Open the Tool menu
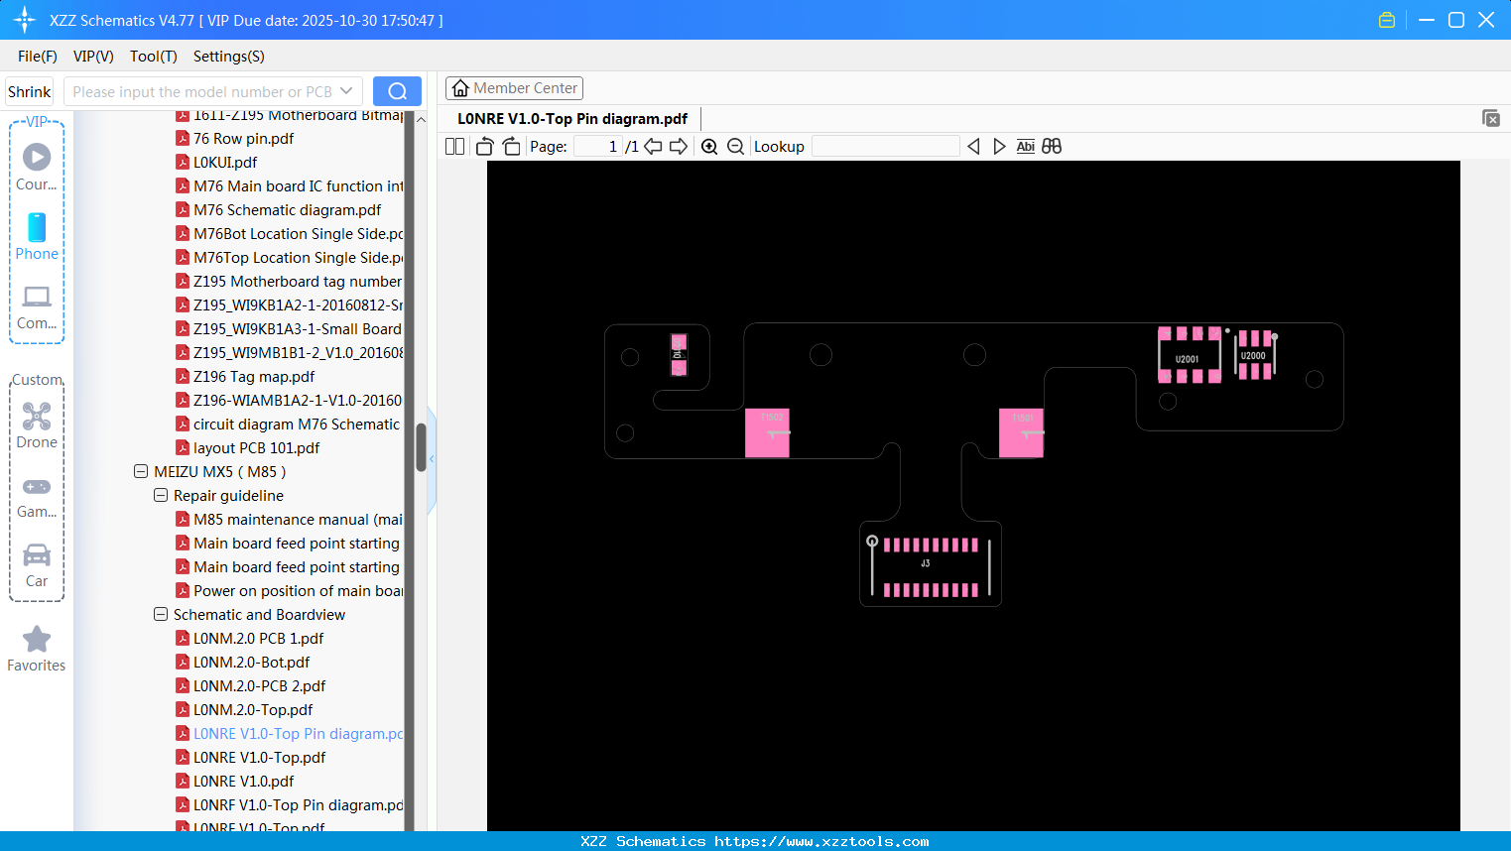1511x851 pixels. (153, 57)
